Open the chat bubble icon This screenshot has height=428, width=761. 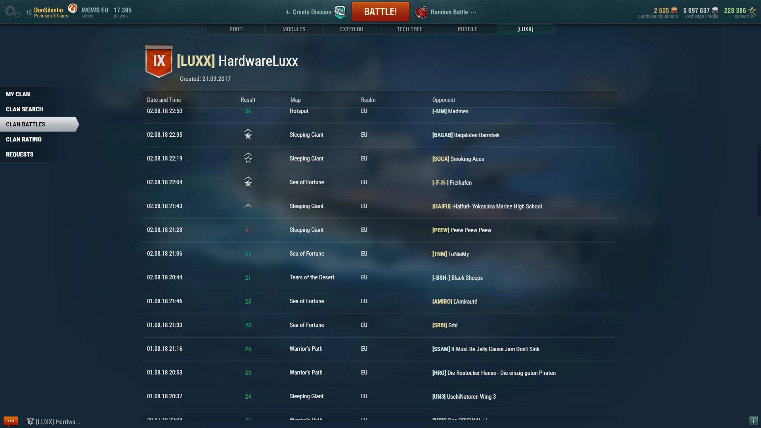(11, 421)
